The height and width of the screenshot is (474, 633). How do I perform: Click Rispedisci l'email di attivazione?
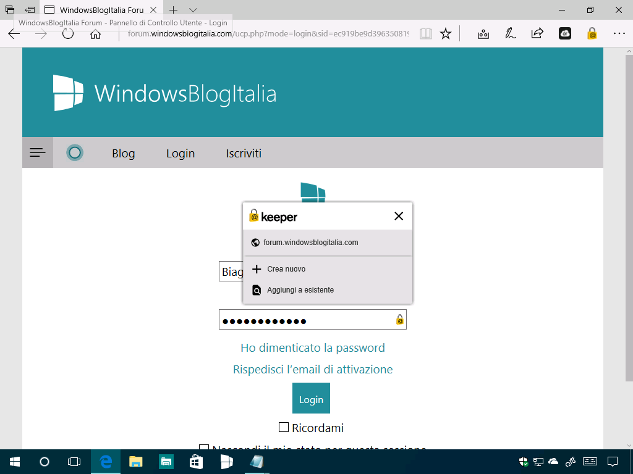(313, 369)
